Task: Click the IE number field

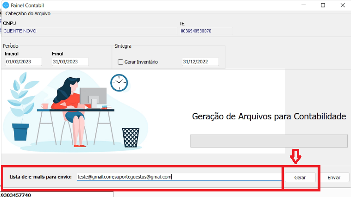Action: pyautogui.click(x=206, y=31)
